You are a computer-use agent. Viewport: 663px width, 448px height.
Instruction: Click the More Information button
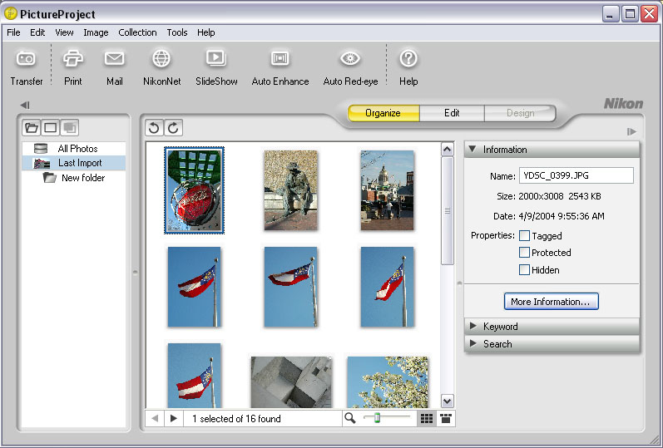(x=551, y=302)
